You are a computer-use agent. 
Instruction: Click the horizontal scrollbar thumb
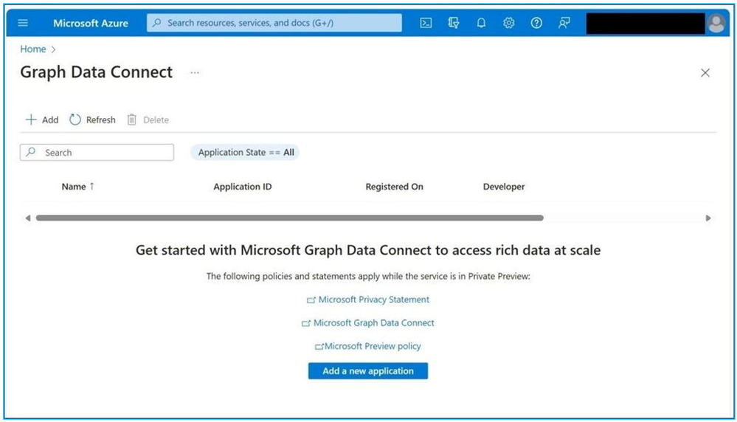click(289, 218)
